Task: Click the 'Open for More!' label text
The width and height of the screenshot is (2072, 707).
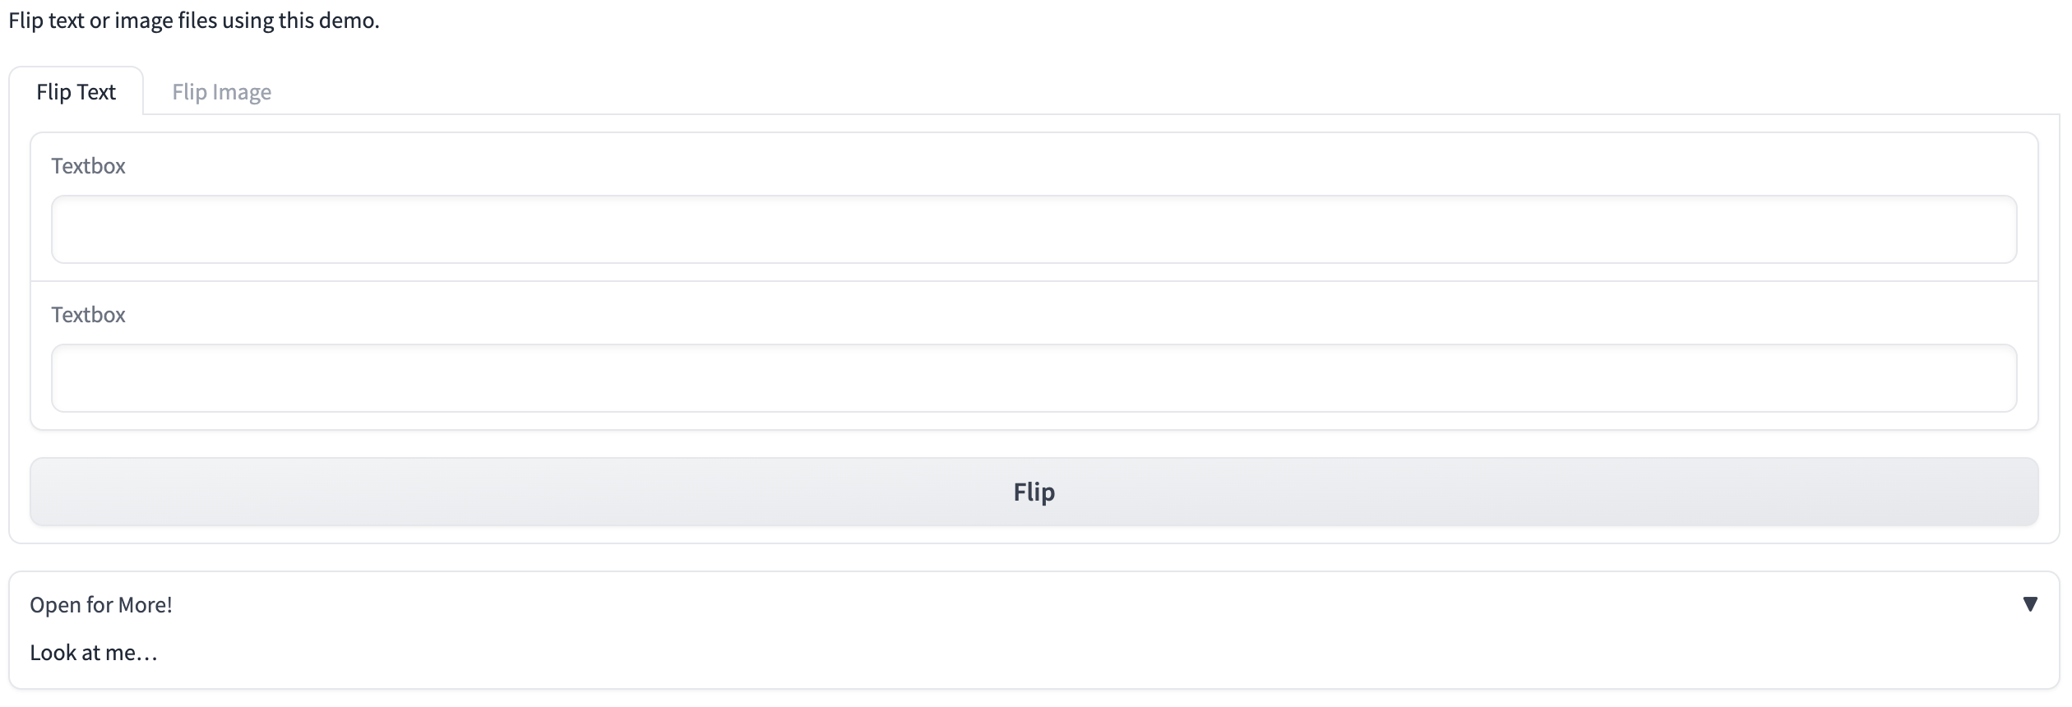Action: tap(101, 605)
